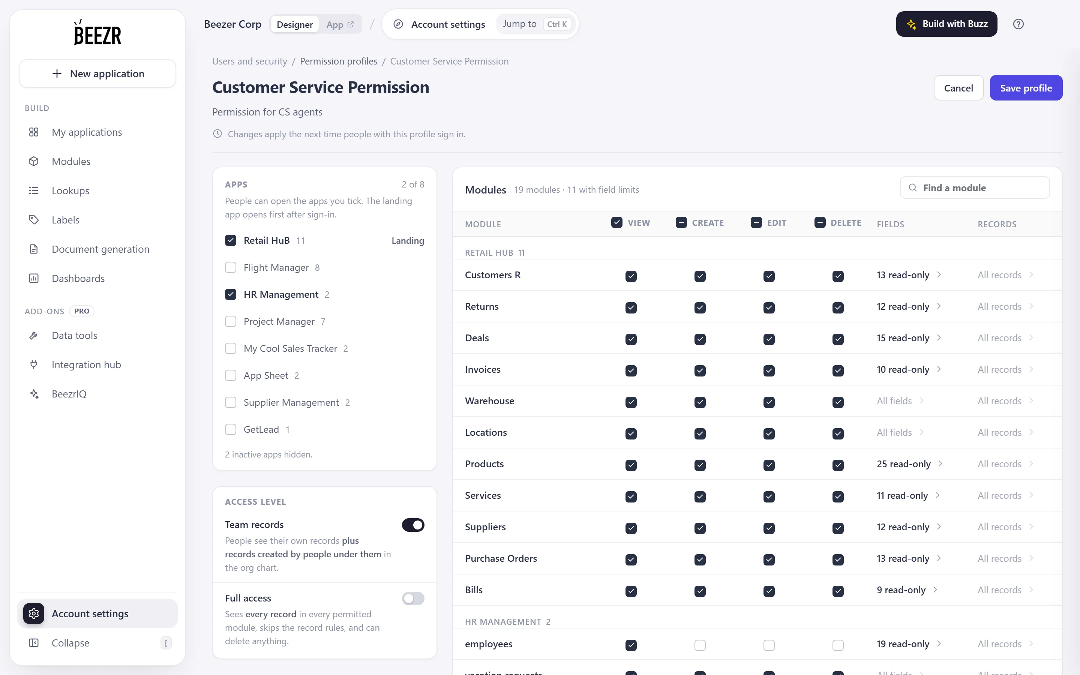Go to Users and security breadcrumb
The image size is (1080, 675).
pyautogui.click(x=249, y=61)
